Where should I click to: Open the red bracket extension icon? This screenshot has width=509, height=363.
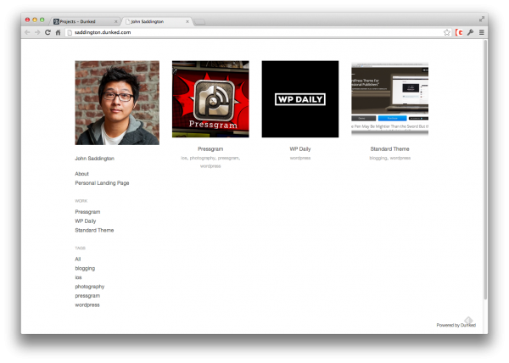coord(459,32)
